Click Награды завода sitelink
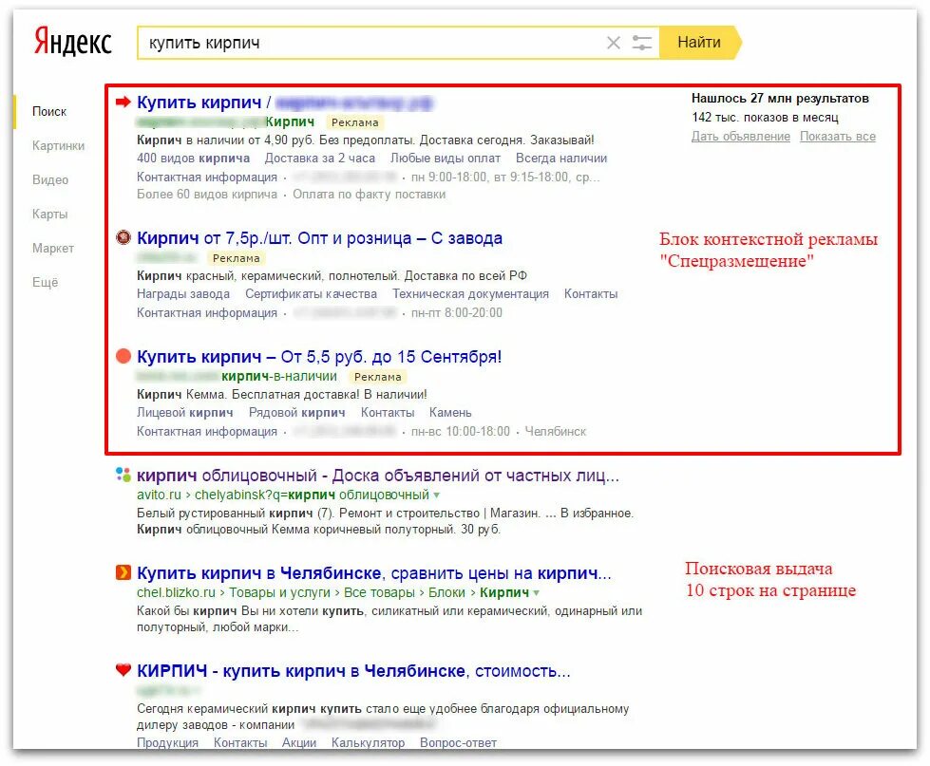This screenshot has width=930, height=766. 183,294
